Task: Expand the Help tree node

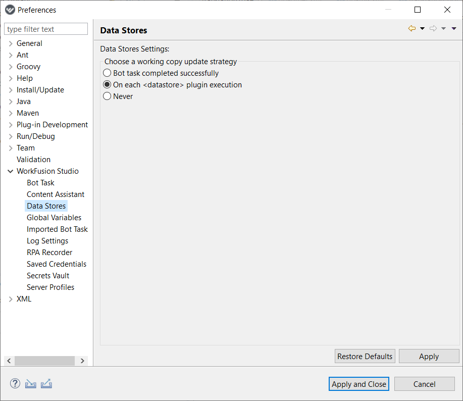Action: (x=11, y=79)
